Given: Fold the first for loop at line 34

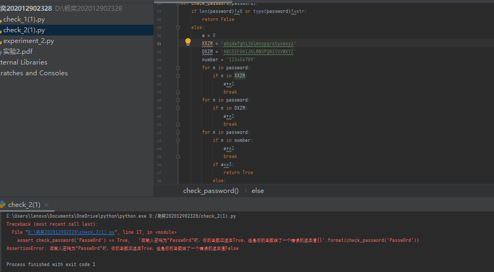Looking at the screenshot, I should 178,68.
